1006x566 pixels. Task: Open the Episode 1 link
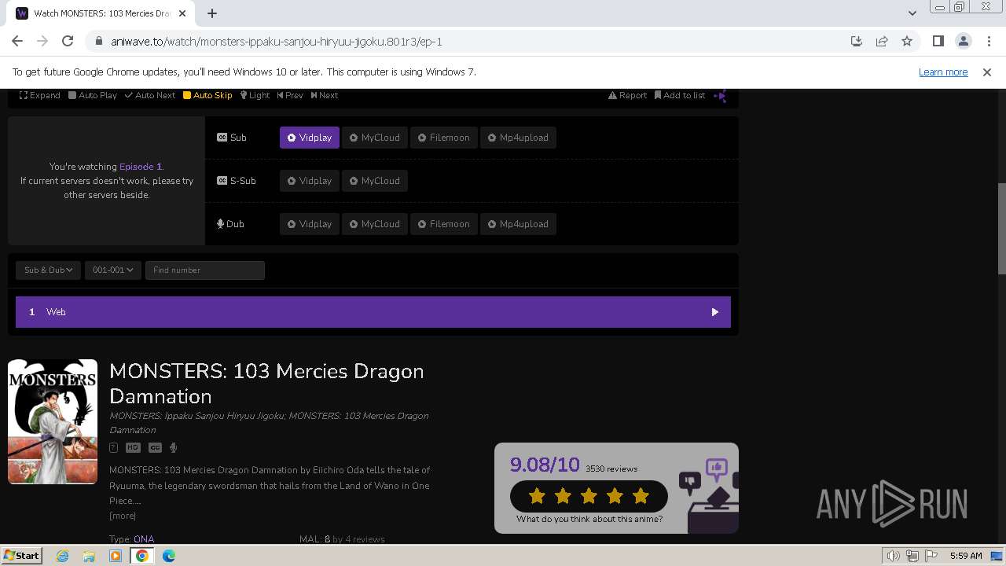coord(140,167)
